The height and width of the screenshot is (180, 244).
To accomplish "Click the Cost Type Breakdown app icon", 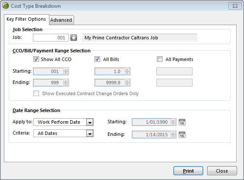I will coord(6,6).
